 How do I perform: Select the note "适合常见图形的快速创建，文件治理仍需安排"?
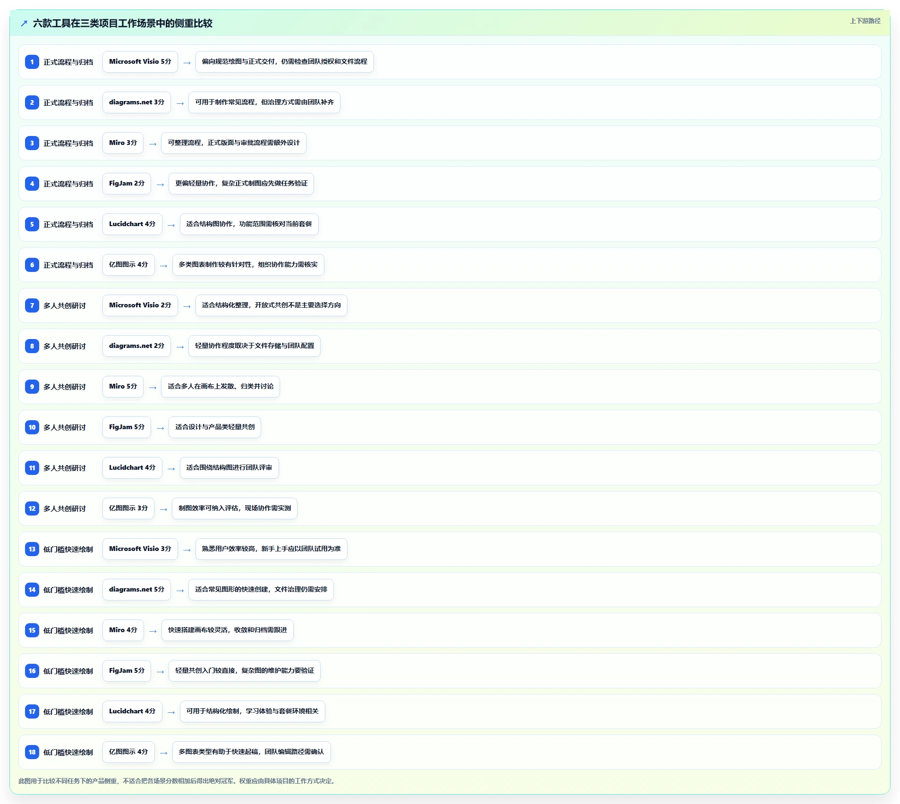(x=261, y=590)
